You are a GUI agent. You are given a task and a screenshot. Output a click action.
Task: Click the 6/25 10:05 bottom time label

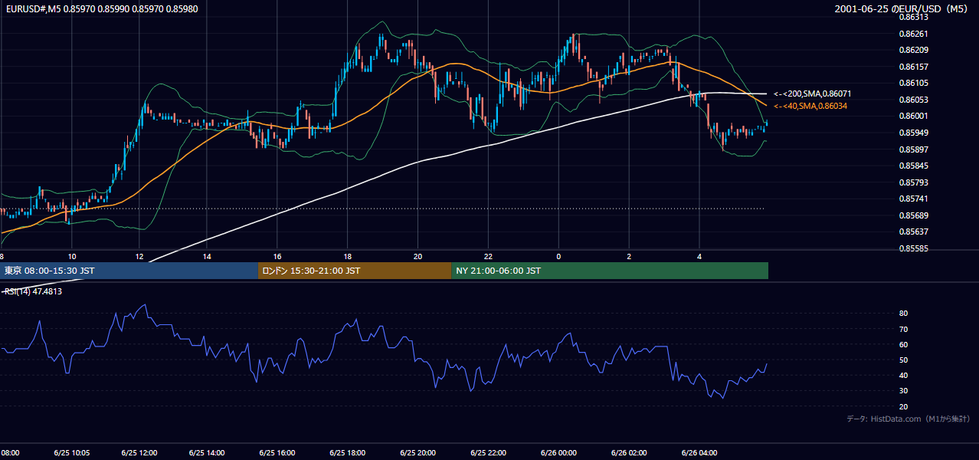point(71,453)
